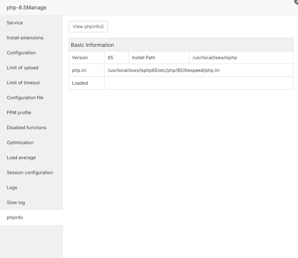The height and width of the screenshot is (258, 298).
Task: Select the FPM profile tab
Action: 19,113
